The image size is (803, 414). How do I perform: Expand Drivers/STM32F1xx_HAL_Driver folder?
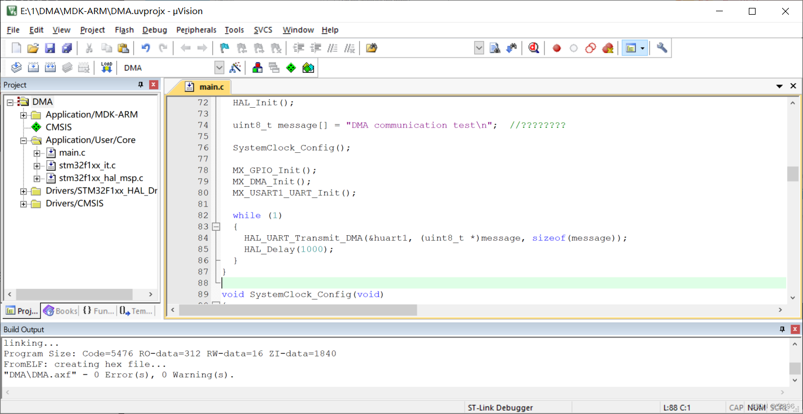click(24, 191)
